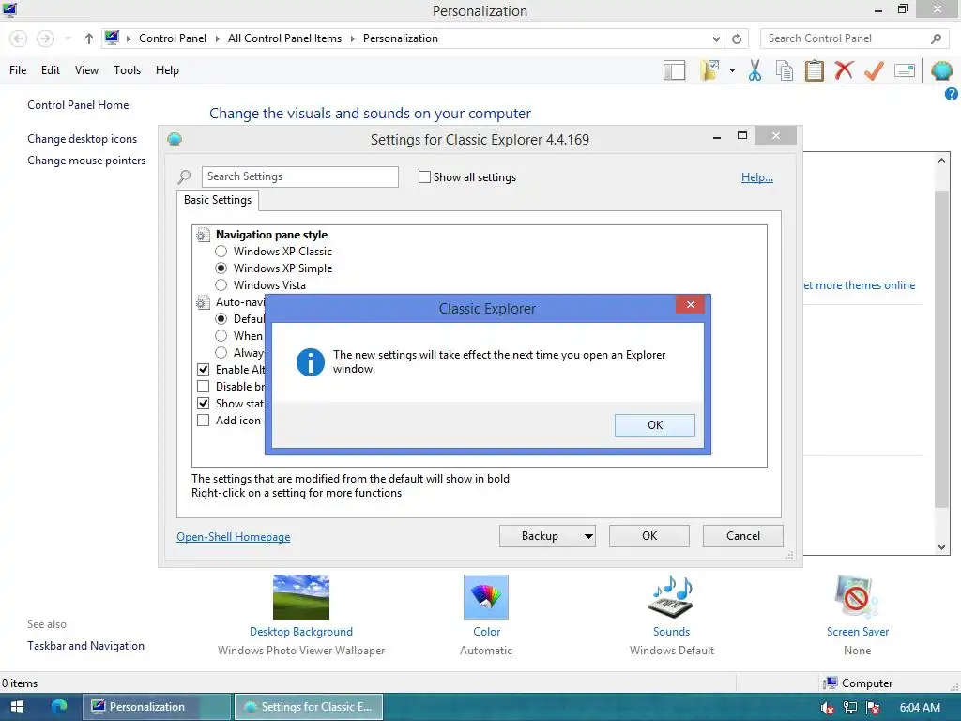This screenshot has width=961, height=721.
Task: Toggle the 'Disable br' checkbox
Action: tap(203, 386)
